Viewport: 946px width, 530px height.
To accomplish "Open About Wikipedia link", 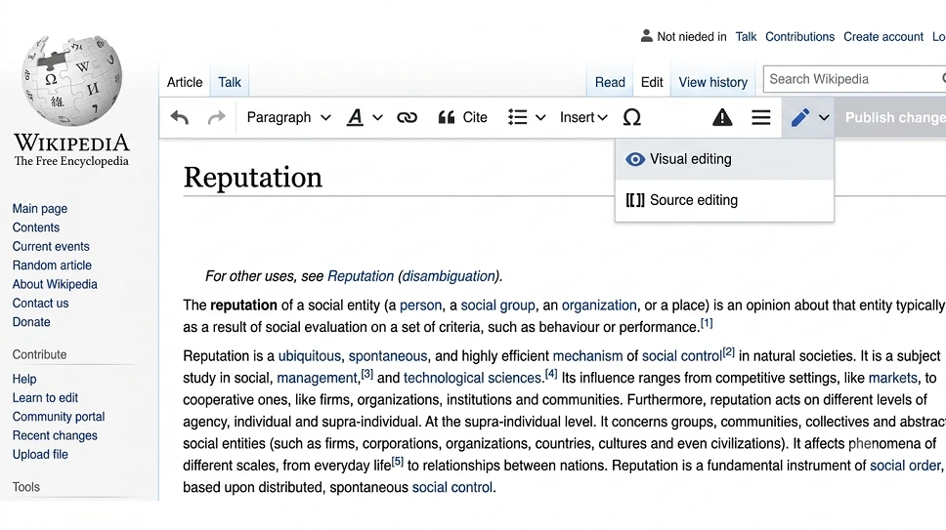I will [55, 284].
